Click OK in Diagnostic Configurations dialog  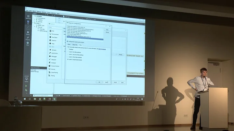(99, 82)
